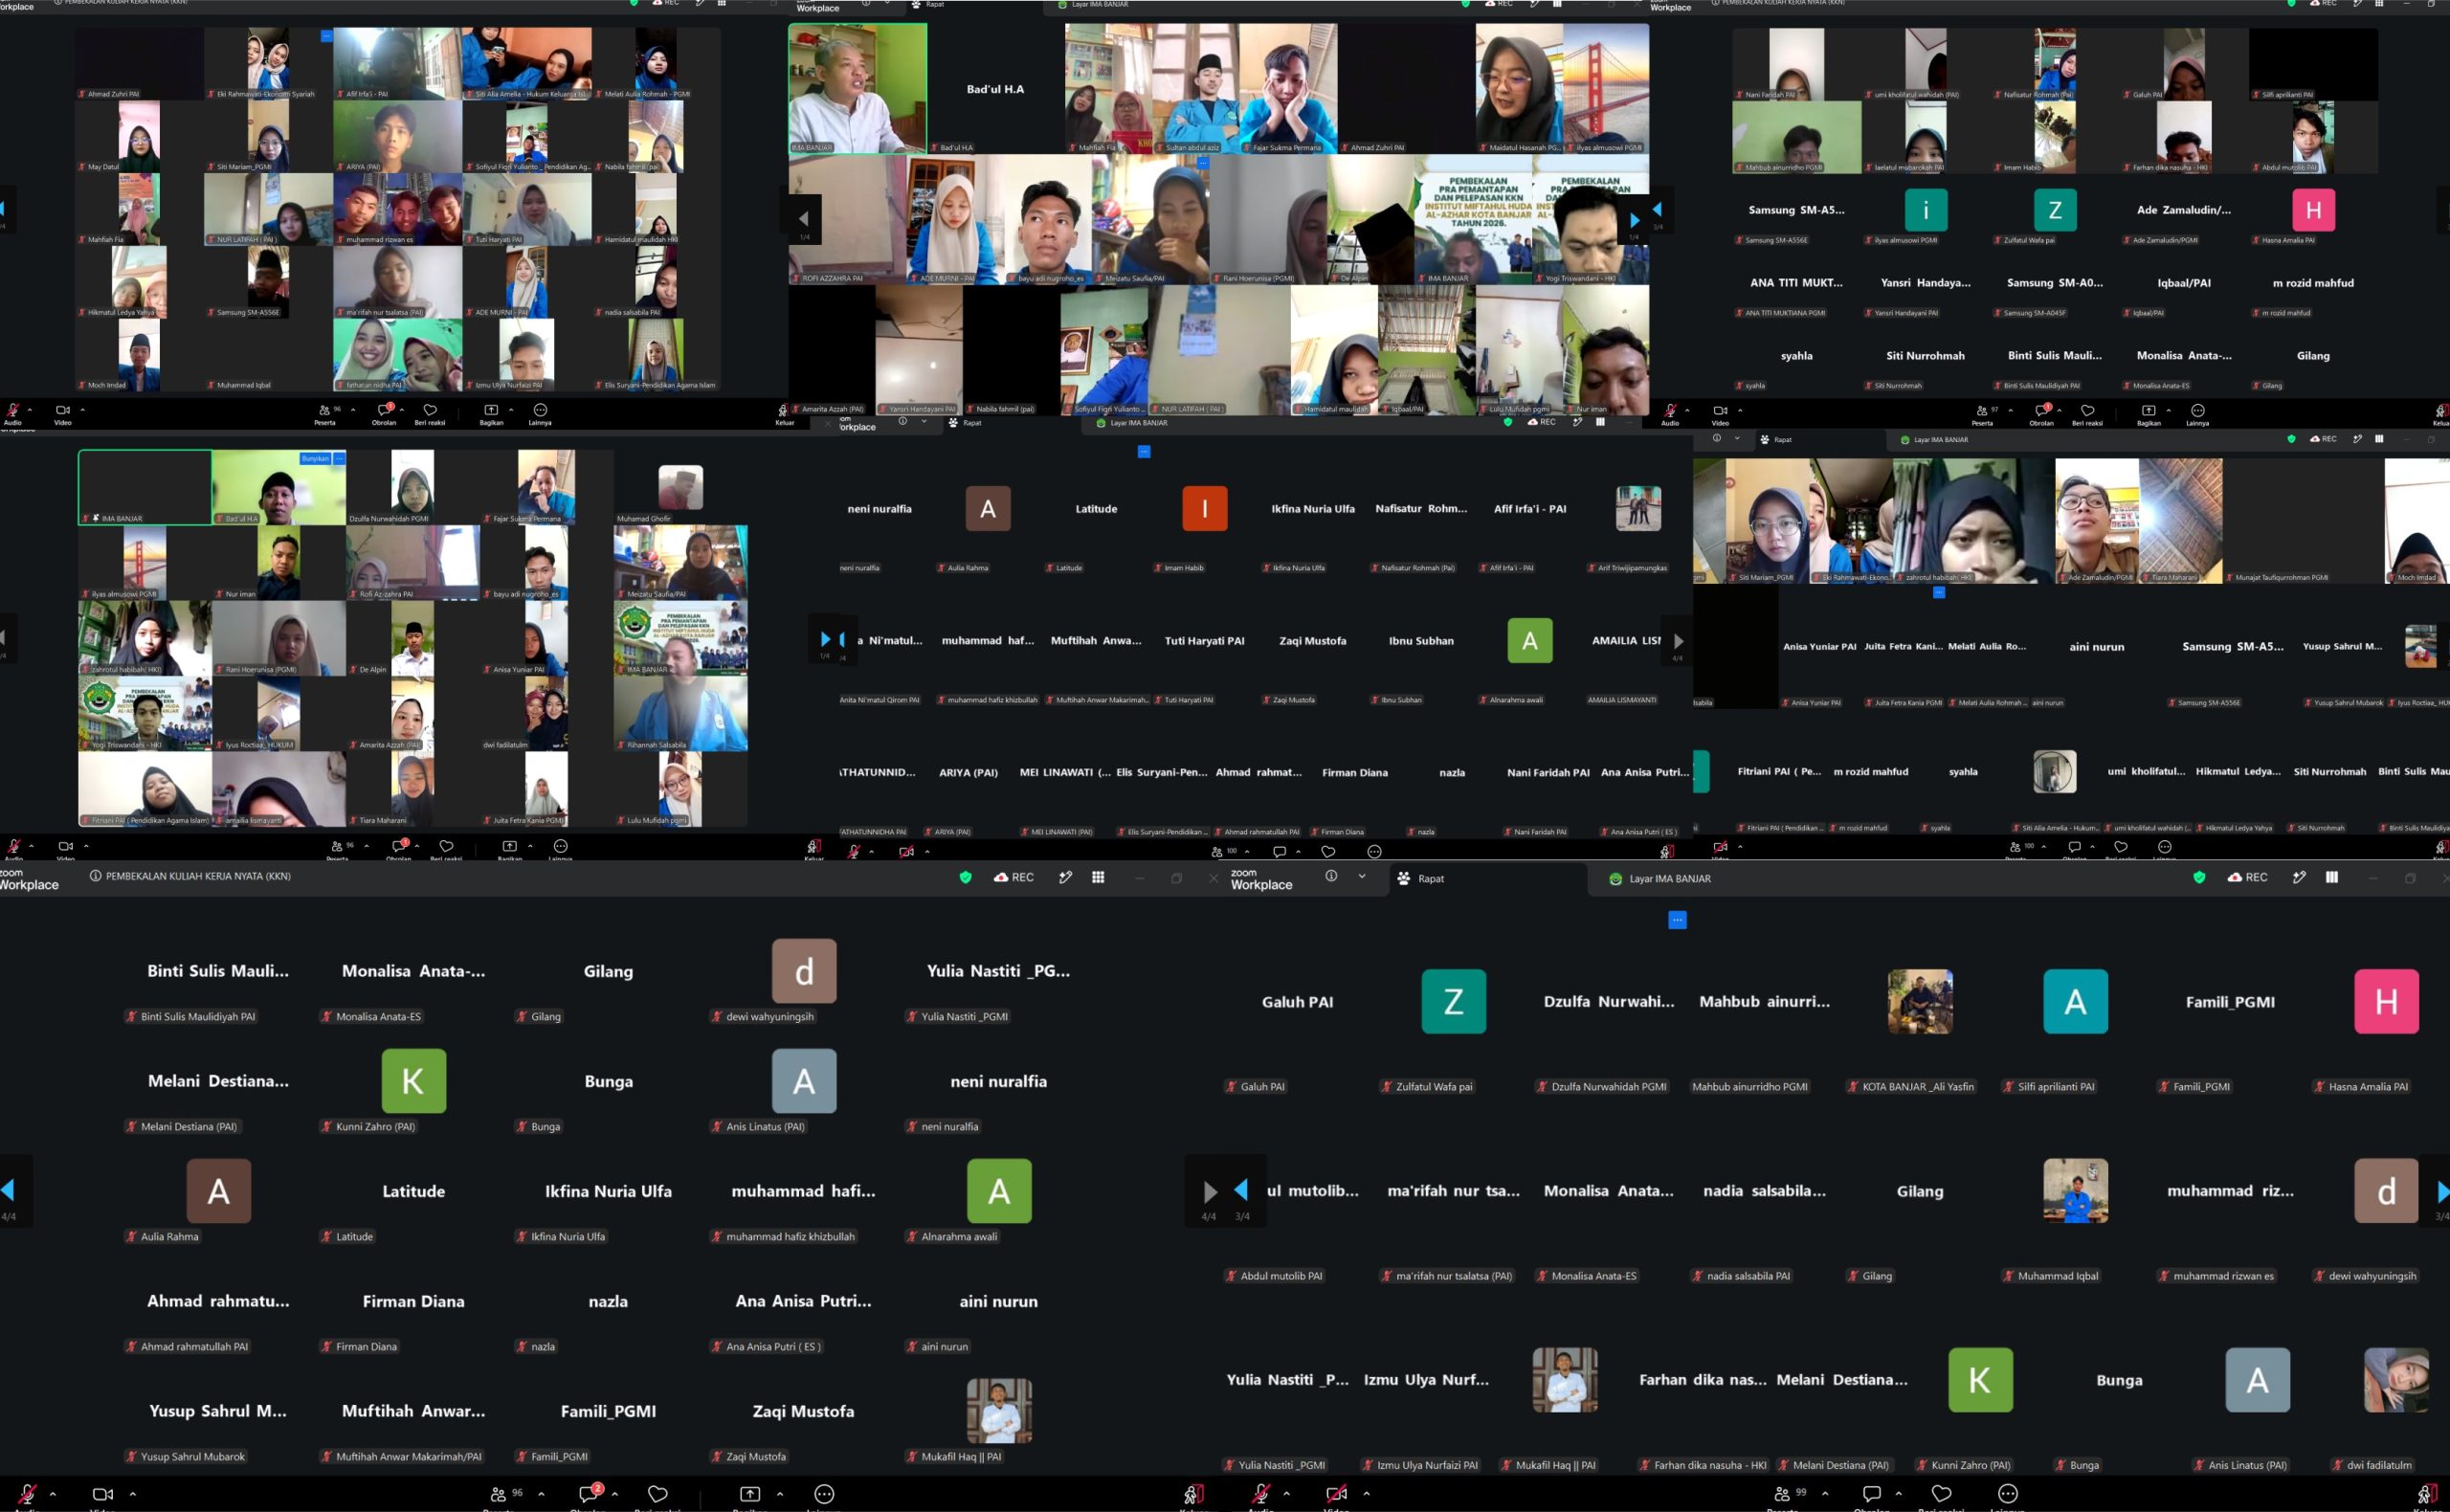2450x1512 pixels.
Task: Open participants icon showing count 99
Action: click(1782, 1494)
